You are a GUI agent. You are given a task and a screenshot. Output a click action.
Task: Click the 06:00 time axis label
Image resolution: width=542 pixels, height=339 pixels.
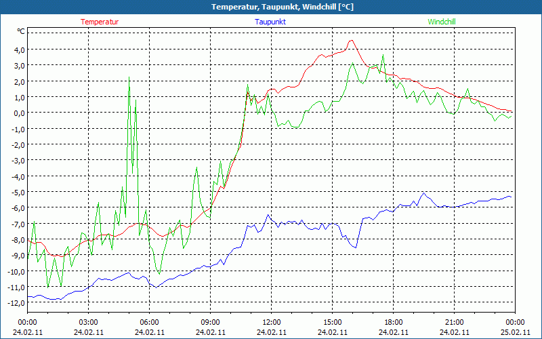click(x=149, y=323)
